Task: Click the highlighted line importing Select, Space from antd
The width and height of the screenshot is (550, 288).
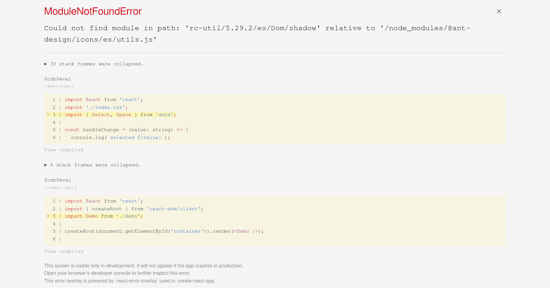Action: click(111, 115)
